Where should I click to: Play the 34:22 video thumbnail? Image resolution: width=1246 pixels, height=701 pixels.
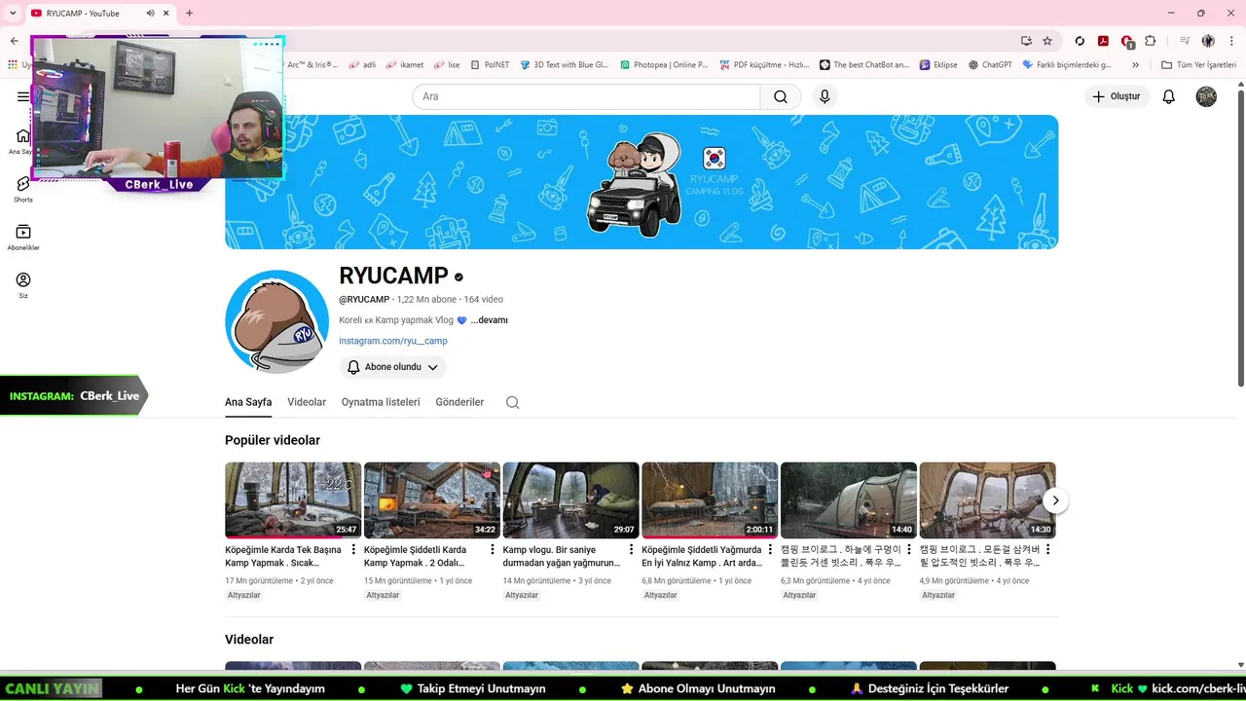(x=432, y=499)
